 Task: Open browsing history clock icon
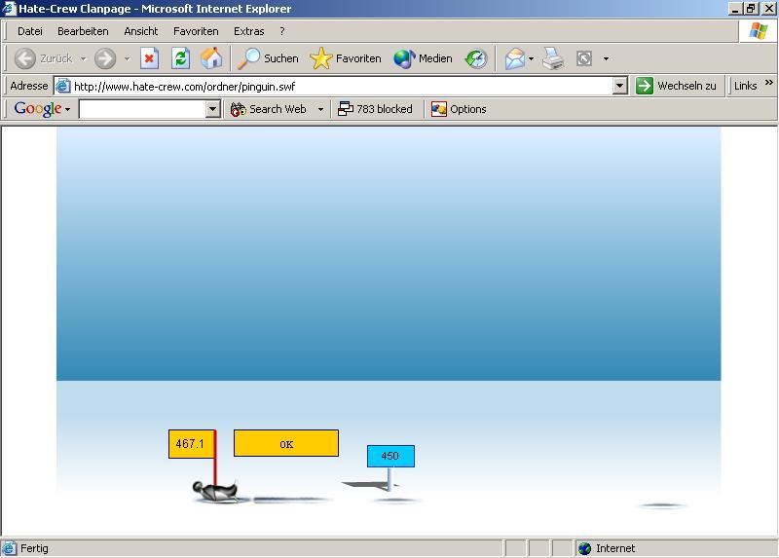pyautogui.click(x=476, y=58)
